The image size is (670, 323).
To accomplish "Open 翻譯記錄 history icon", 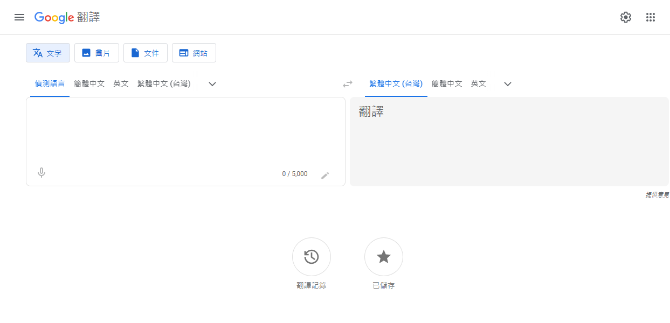I will click(x=312, y=257).
